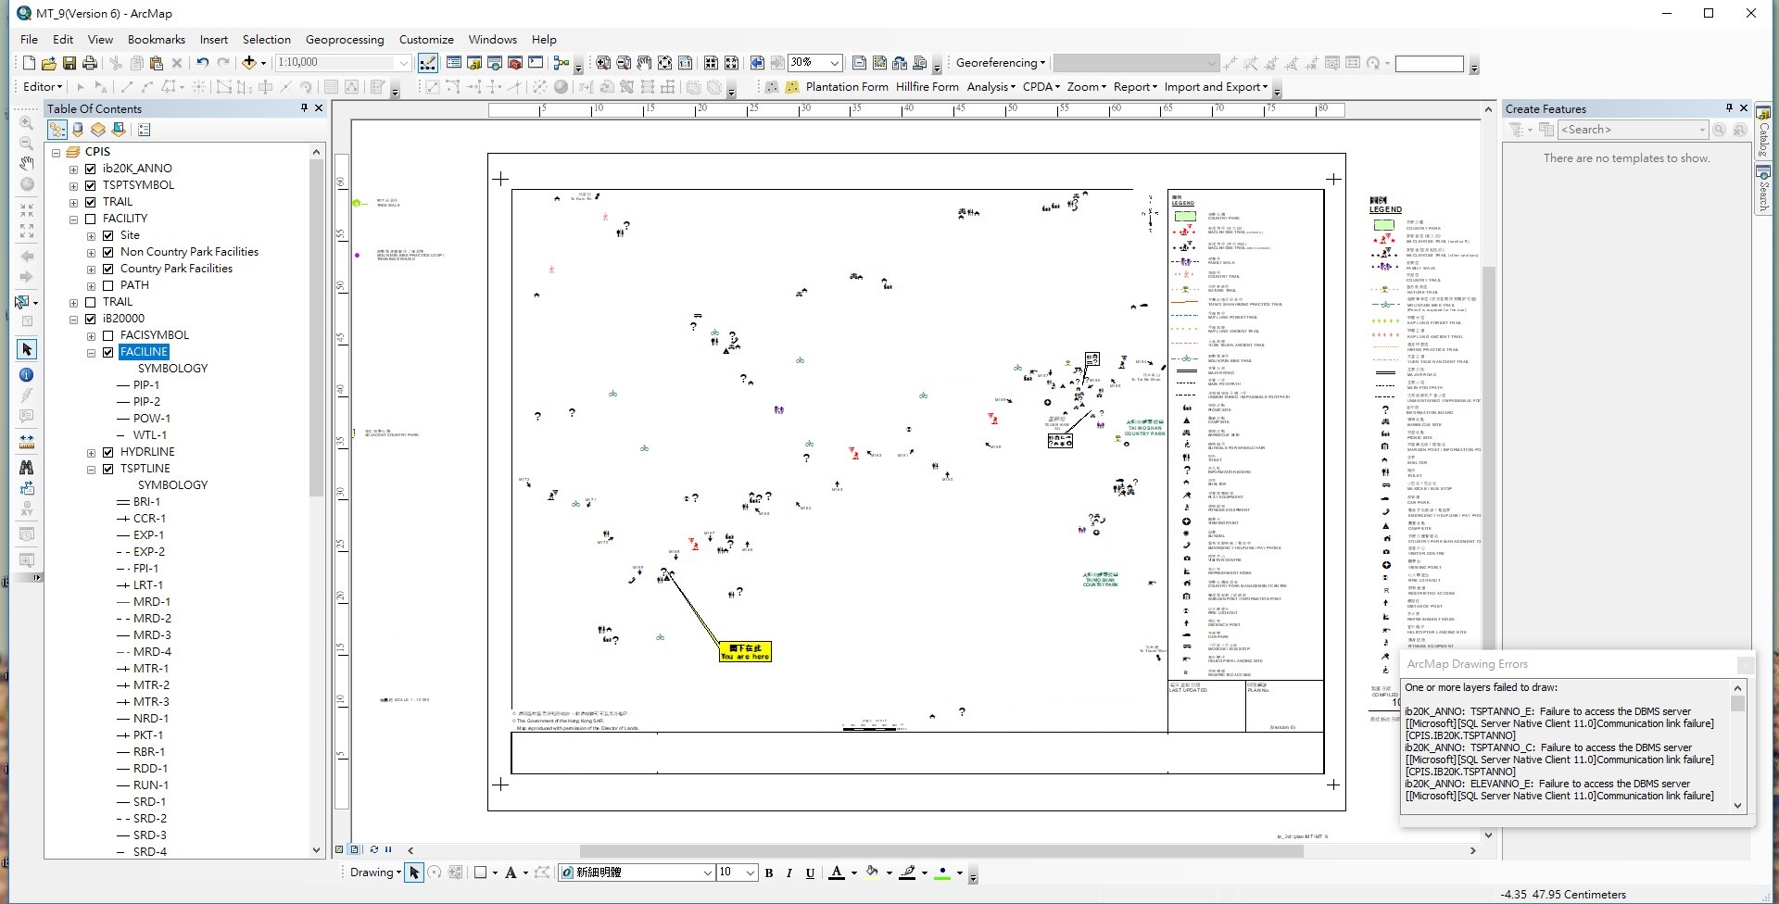
Task: Open the Bookmarks menu
Action: (156, 40)
